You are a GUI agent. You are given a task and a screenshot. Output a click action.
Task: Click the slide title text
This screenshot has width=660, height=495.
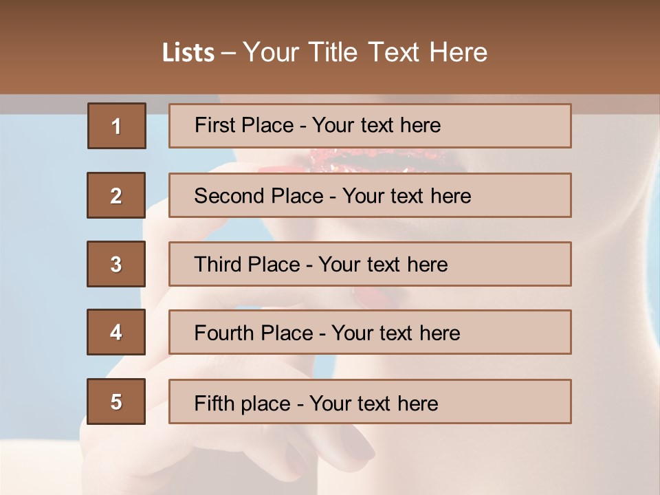click(x=324, y=52)
